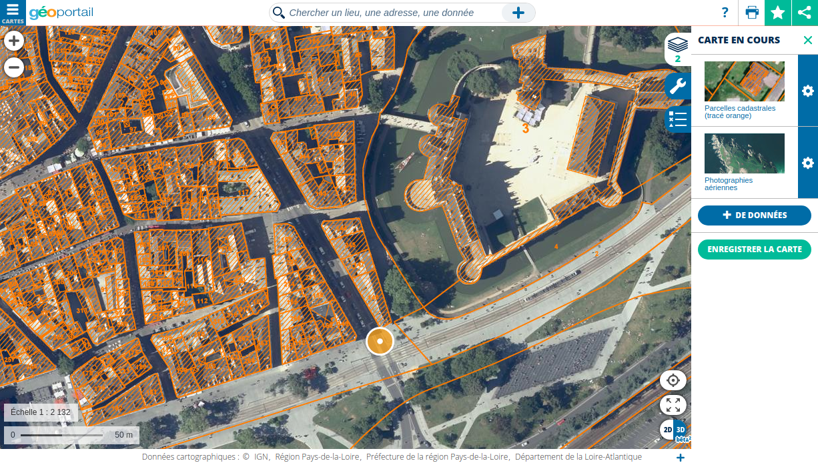Viewport: 818px width, 465px height.
Task: Open the help question mark icon
Action: tap(725, 13)
